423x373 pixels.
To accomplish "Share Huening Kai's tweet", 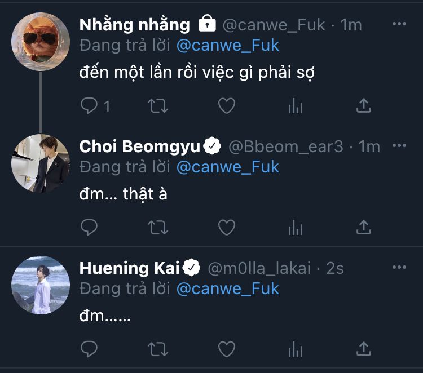I will 364,349.
